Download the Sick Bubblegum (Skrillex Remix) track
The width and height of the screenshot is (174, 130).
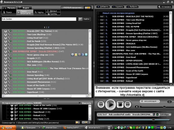10,62
